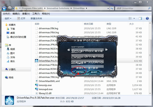Select file drivermax.FIN.lng
Screen dimensions: 153x107
point(48,28)
